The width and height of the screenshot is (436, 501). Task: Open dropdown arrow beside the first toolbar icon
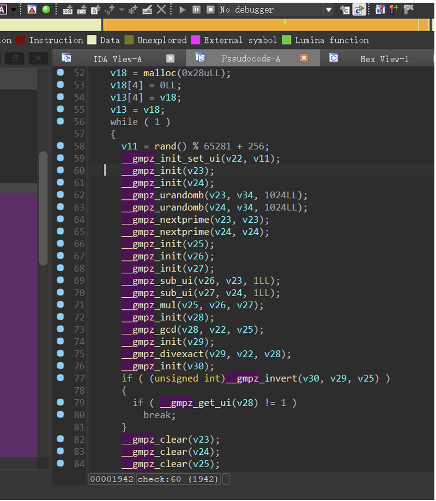[x=14, y=10]
